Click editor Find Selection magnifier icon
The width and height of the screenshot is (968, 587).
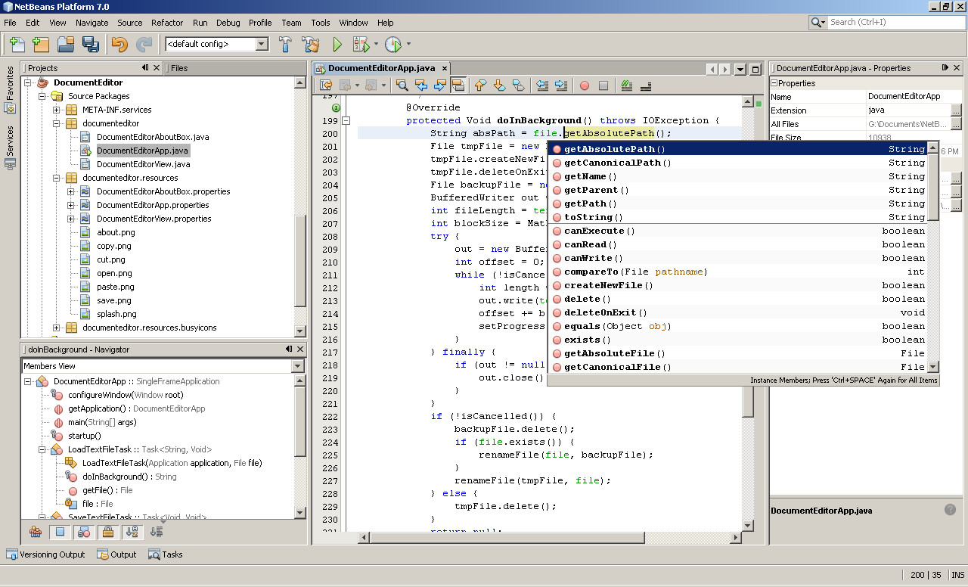pyautogui.click(x=402, y=85)
